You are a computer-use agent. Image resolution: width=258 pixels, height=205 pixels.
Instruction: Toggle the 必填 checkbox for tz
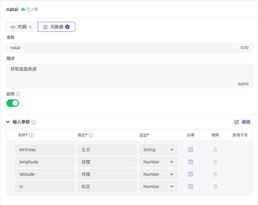191,187
